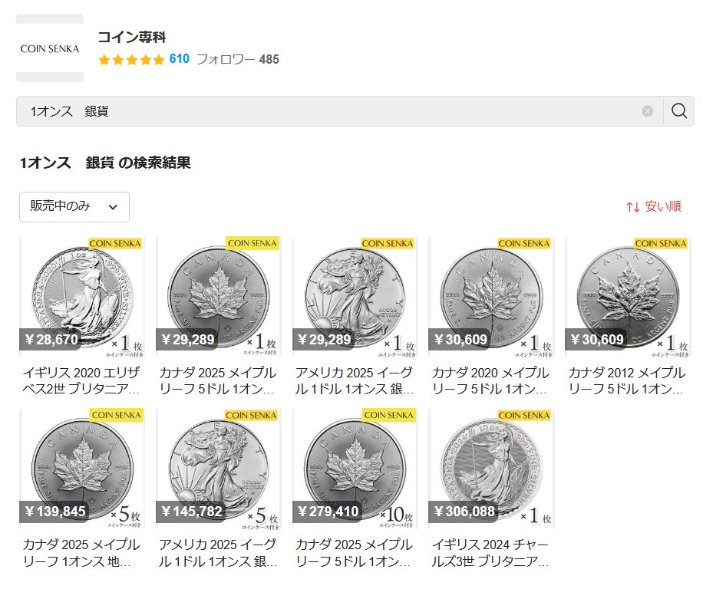
Task: Open the ¥139,845 five-coin Maple Leaf thumbnail
Action: point(81,469)
